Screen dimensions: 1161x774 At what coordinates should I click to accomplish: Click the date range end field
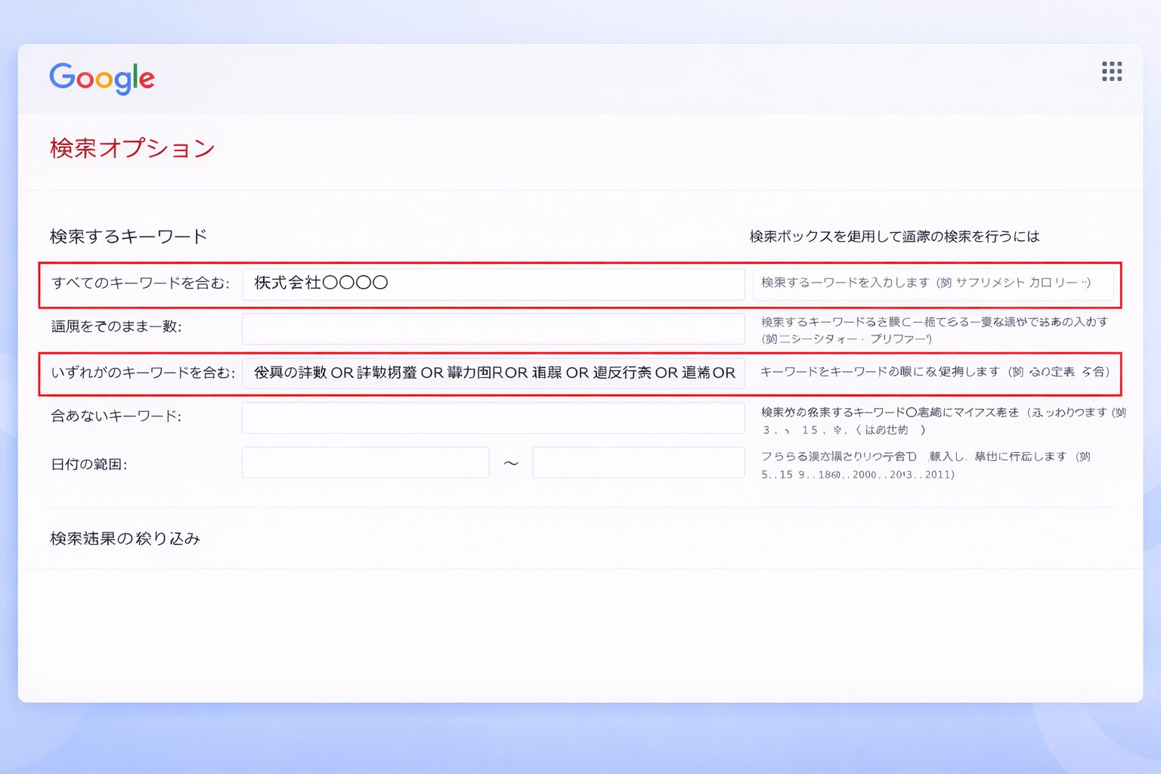click(x=638, y=463)
